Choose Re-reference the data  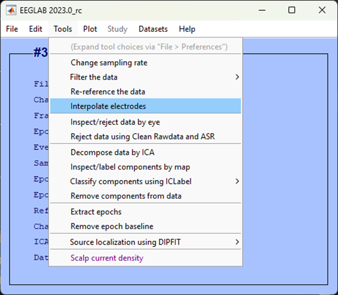click(108, 92)
